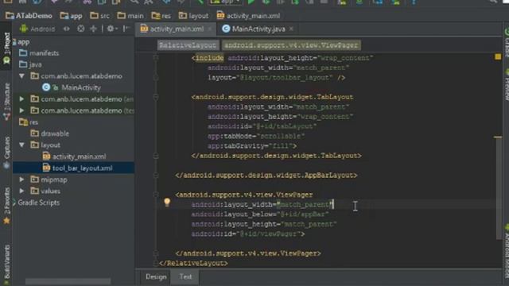The height and width of the screenshot is (286, 509).
Task: Switch to Text editor mode tab
Action: 185,277
